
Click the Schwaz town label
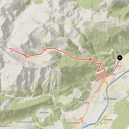pos(110,99)
